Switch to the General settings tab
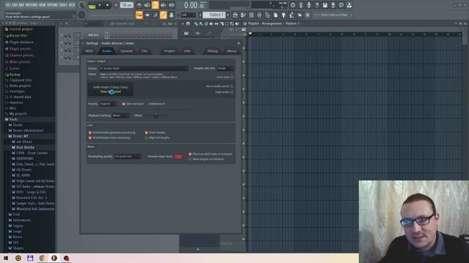 click(x=127, y=51)
